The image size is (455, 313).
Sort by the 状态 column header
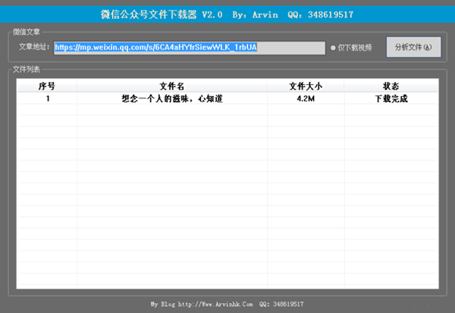click(x=391, y=86)
